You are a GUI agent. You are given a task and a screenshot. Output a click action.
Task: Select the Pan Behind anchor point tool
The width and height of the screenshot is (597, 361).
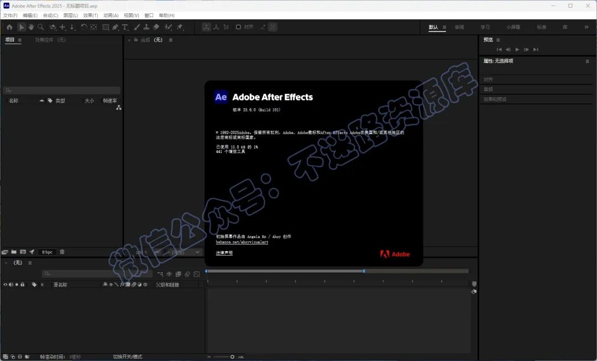(93, 27)
